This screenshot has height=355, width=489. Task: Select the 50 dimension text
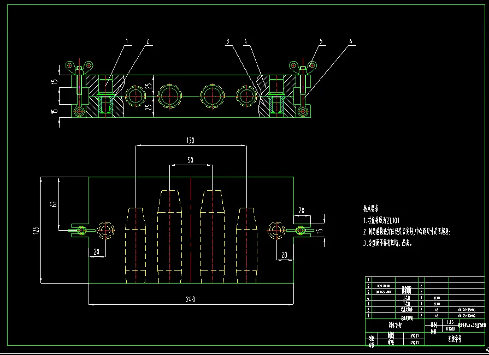[190, 160]
